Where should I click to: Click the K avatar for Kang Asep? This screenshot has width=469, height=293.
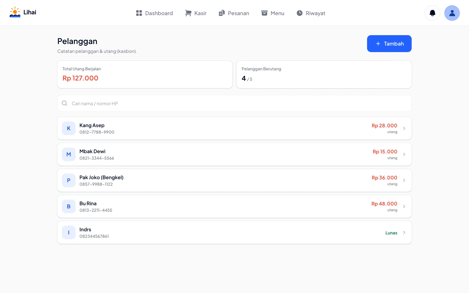69,128
